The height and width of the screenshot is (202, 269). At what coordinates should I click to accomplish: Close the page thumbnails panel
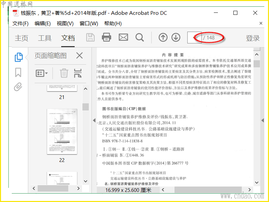point(79,56)
